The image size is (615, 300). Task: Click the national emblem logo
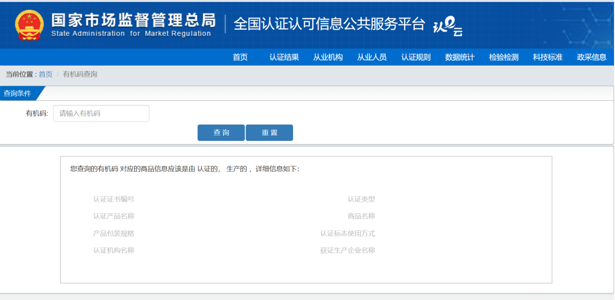29,25
